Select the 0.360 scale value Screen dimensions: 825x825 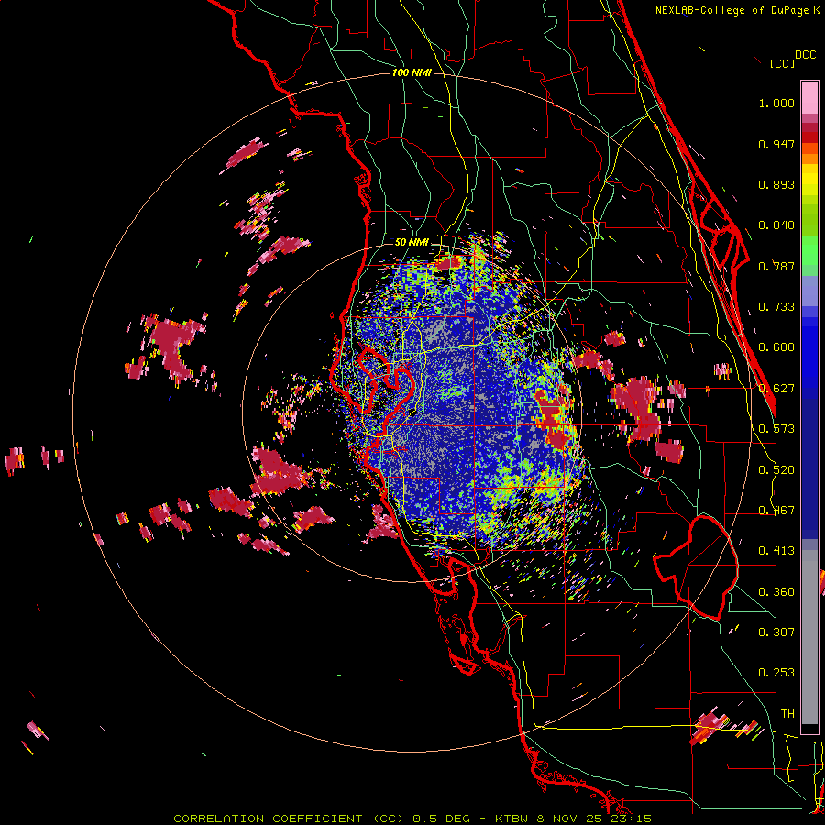[x=776, y=592]
